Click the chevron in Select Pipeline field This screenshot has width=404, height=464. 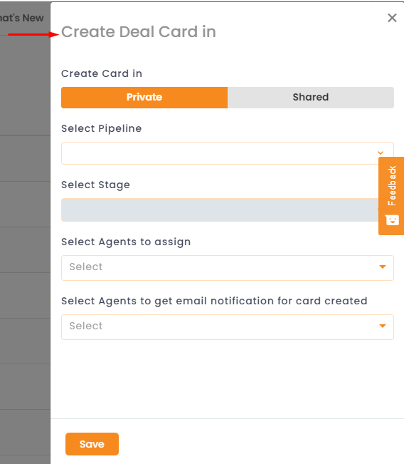point(381,153)
